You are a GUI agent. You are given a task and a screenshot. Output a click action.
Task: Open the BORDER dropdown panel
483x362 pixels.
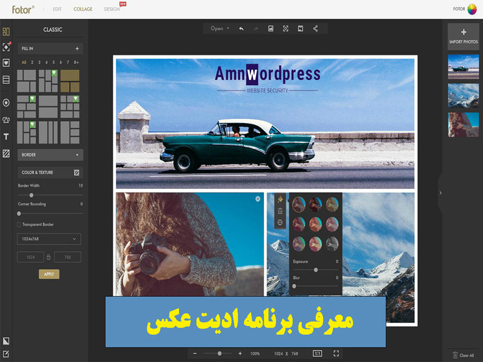coord(50,155)
